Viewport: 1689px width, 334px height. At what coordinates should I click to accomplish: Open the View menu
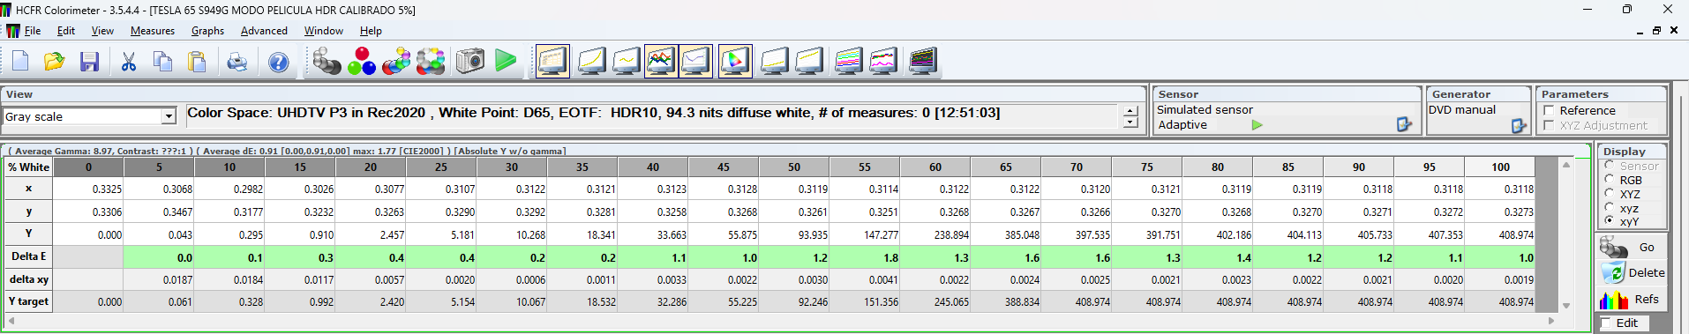point(102,31)
